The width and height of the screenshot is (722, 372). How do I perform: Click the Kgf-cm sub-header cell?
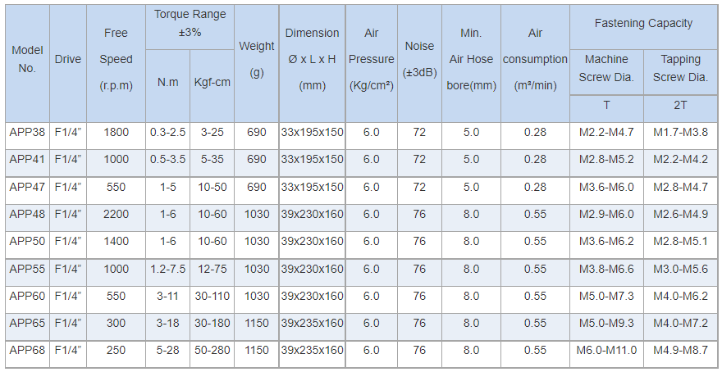coord(212,82)
